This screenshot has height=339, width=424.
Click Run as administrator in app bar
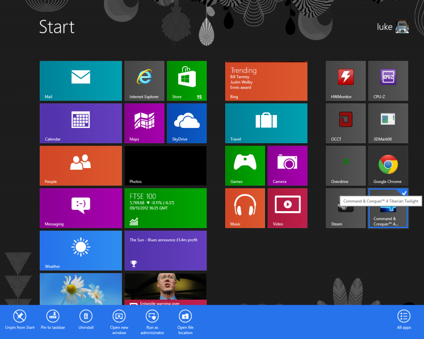point(152,322)
